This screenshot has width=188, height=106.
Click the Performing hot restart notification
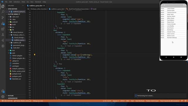coord(160,96)
